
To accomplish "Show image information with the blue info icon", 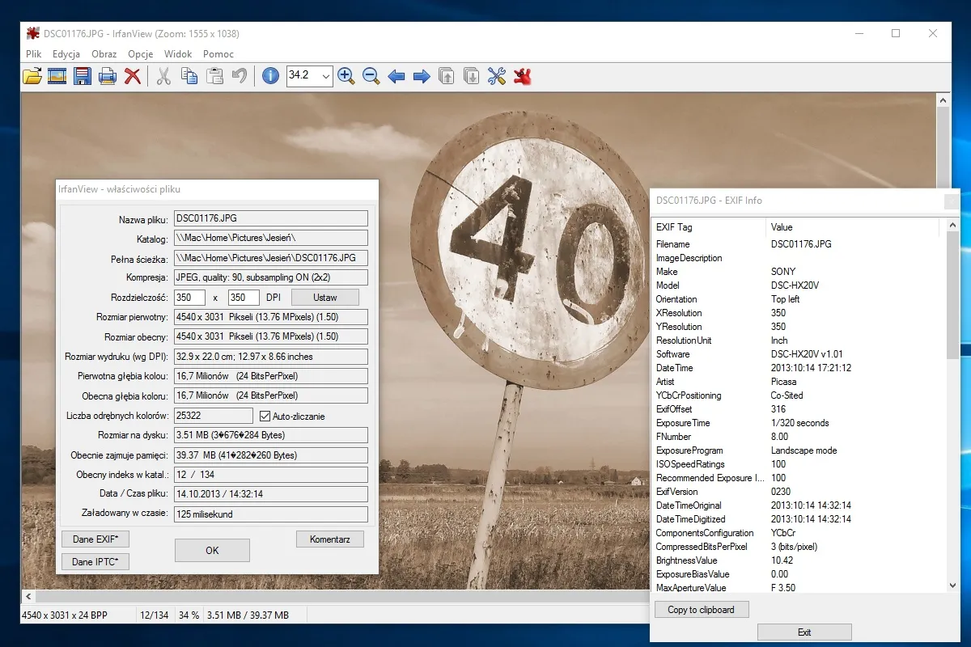I will [x=269, y=75].
